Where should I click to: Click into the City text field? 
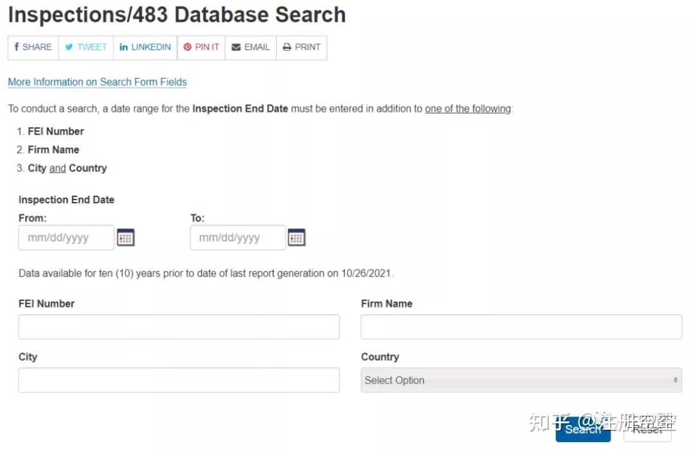click(x=179, y=380)
